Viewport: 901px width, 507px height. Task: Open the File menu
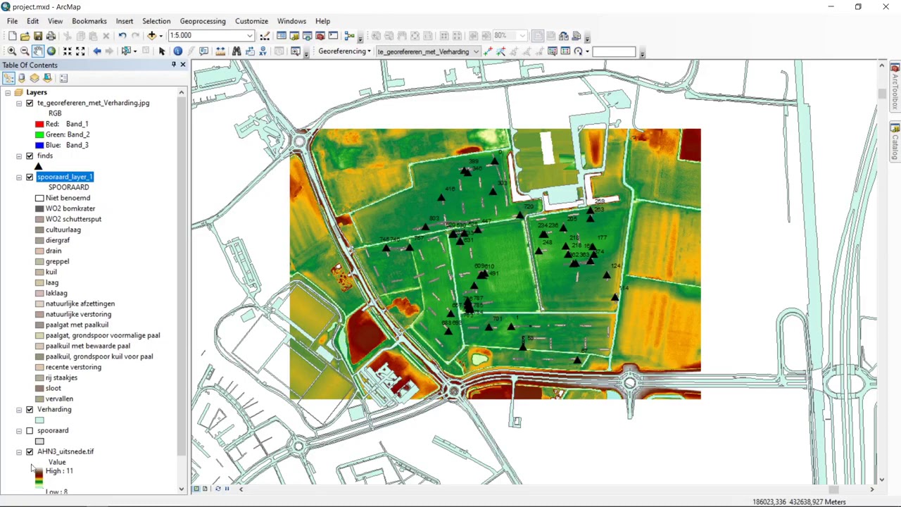[x=12, y=21]
